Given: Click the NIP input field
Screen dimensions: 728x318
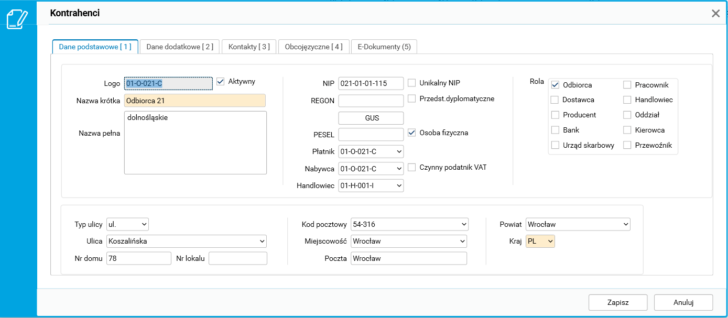Looking at the screenshot, I should click(371, 83).
